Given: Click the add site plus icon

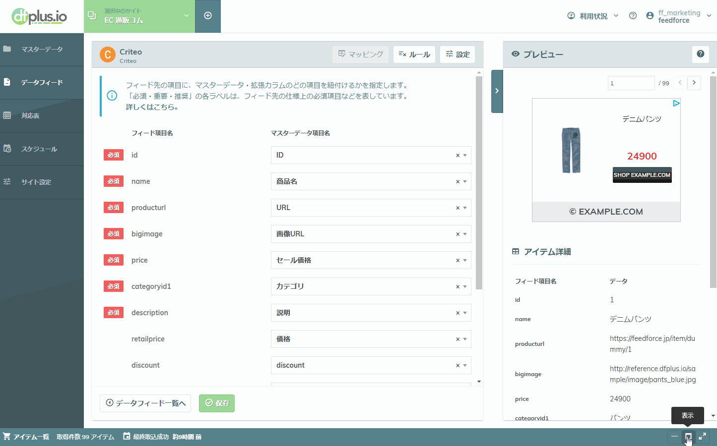Looking at the screenshot, I should pyautogui.click(x=208, y=16).
